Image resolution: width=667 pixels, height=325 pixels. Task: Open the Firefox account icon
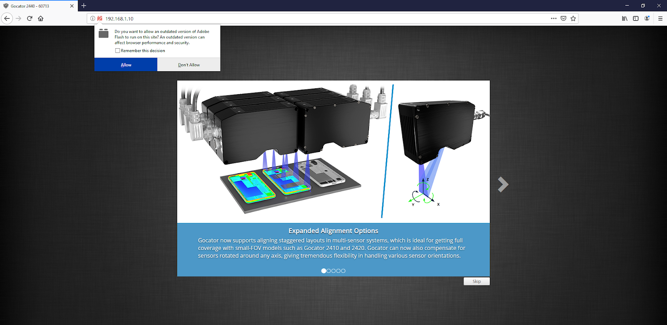(647, 18)
